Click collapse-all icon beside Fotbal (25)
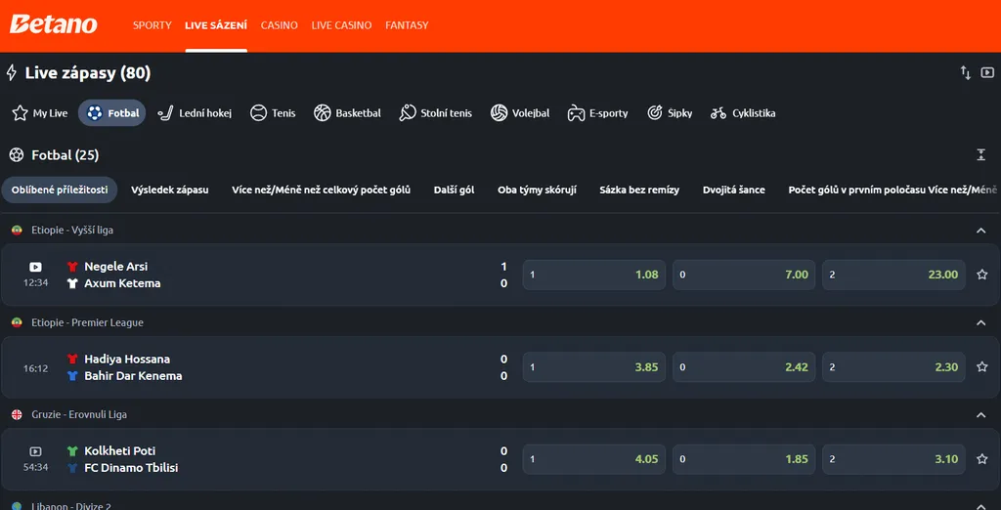The width and height of the screenshot is (1001, 510). [x=981, y=154]
